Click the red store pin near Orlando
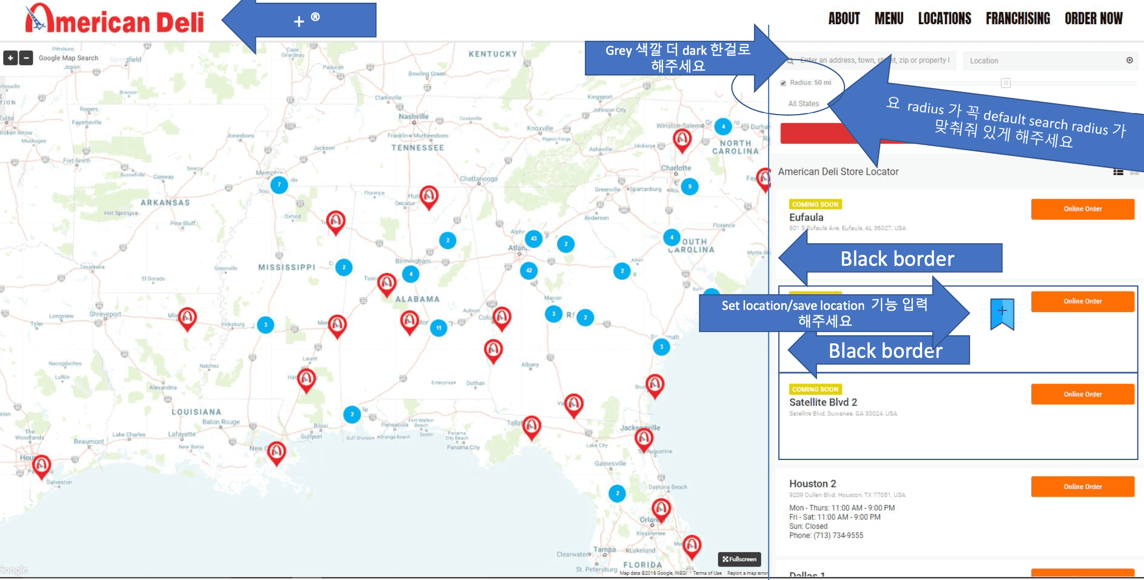 click(x=661, y=510)
